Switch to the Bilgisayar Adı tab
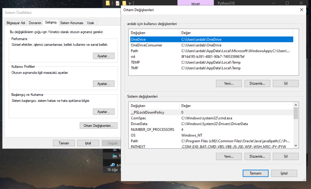The image size is (311, 189). pyautogui.click(x=16, y=23)
